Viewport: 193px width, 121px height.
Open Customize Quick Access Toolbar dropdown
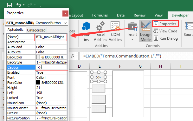click(x=41, y=5)
